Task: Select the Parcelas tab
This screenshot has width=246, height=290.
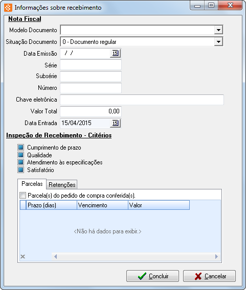Action: 32,184
